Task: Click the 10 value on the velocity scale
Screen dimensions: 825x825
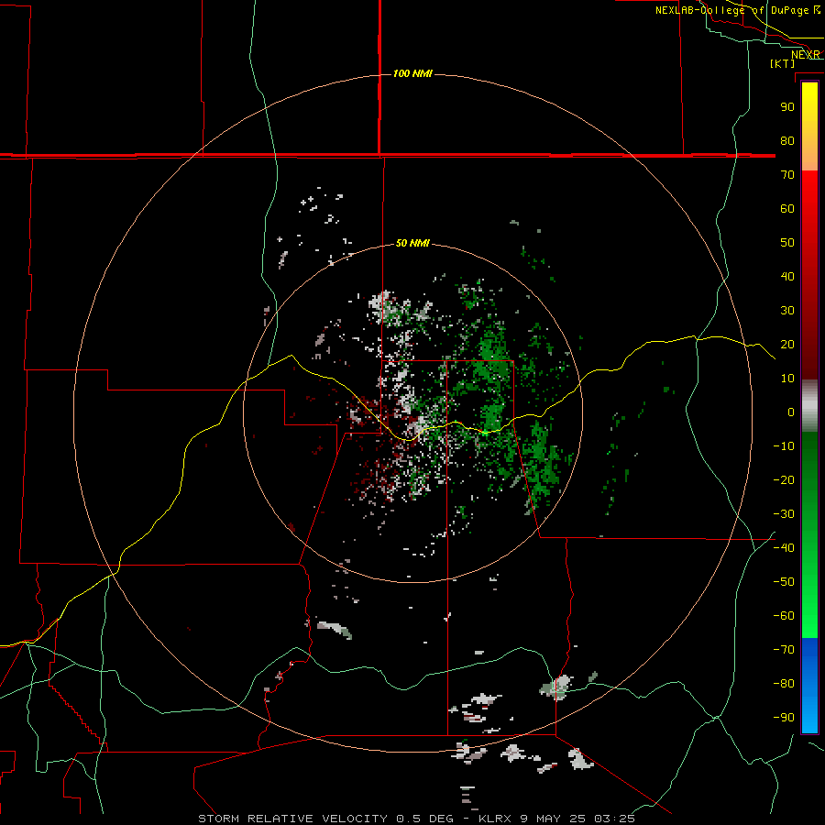Action: [x=787, y=379]
